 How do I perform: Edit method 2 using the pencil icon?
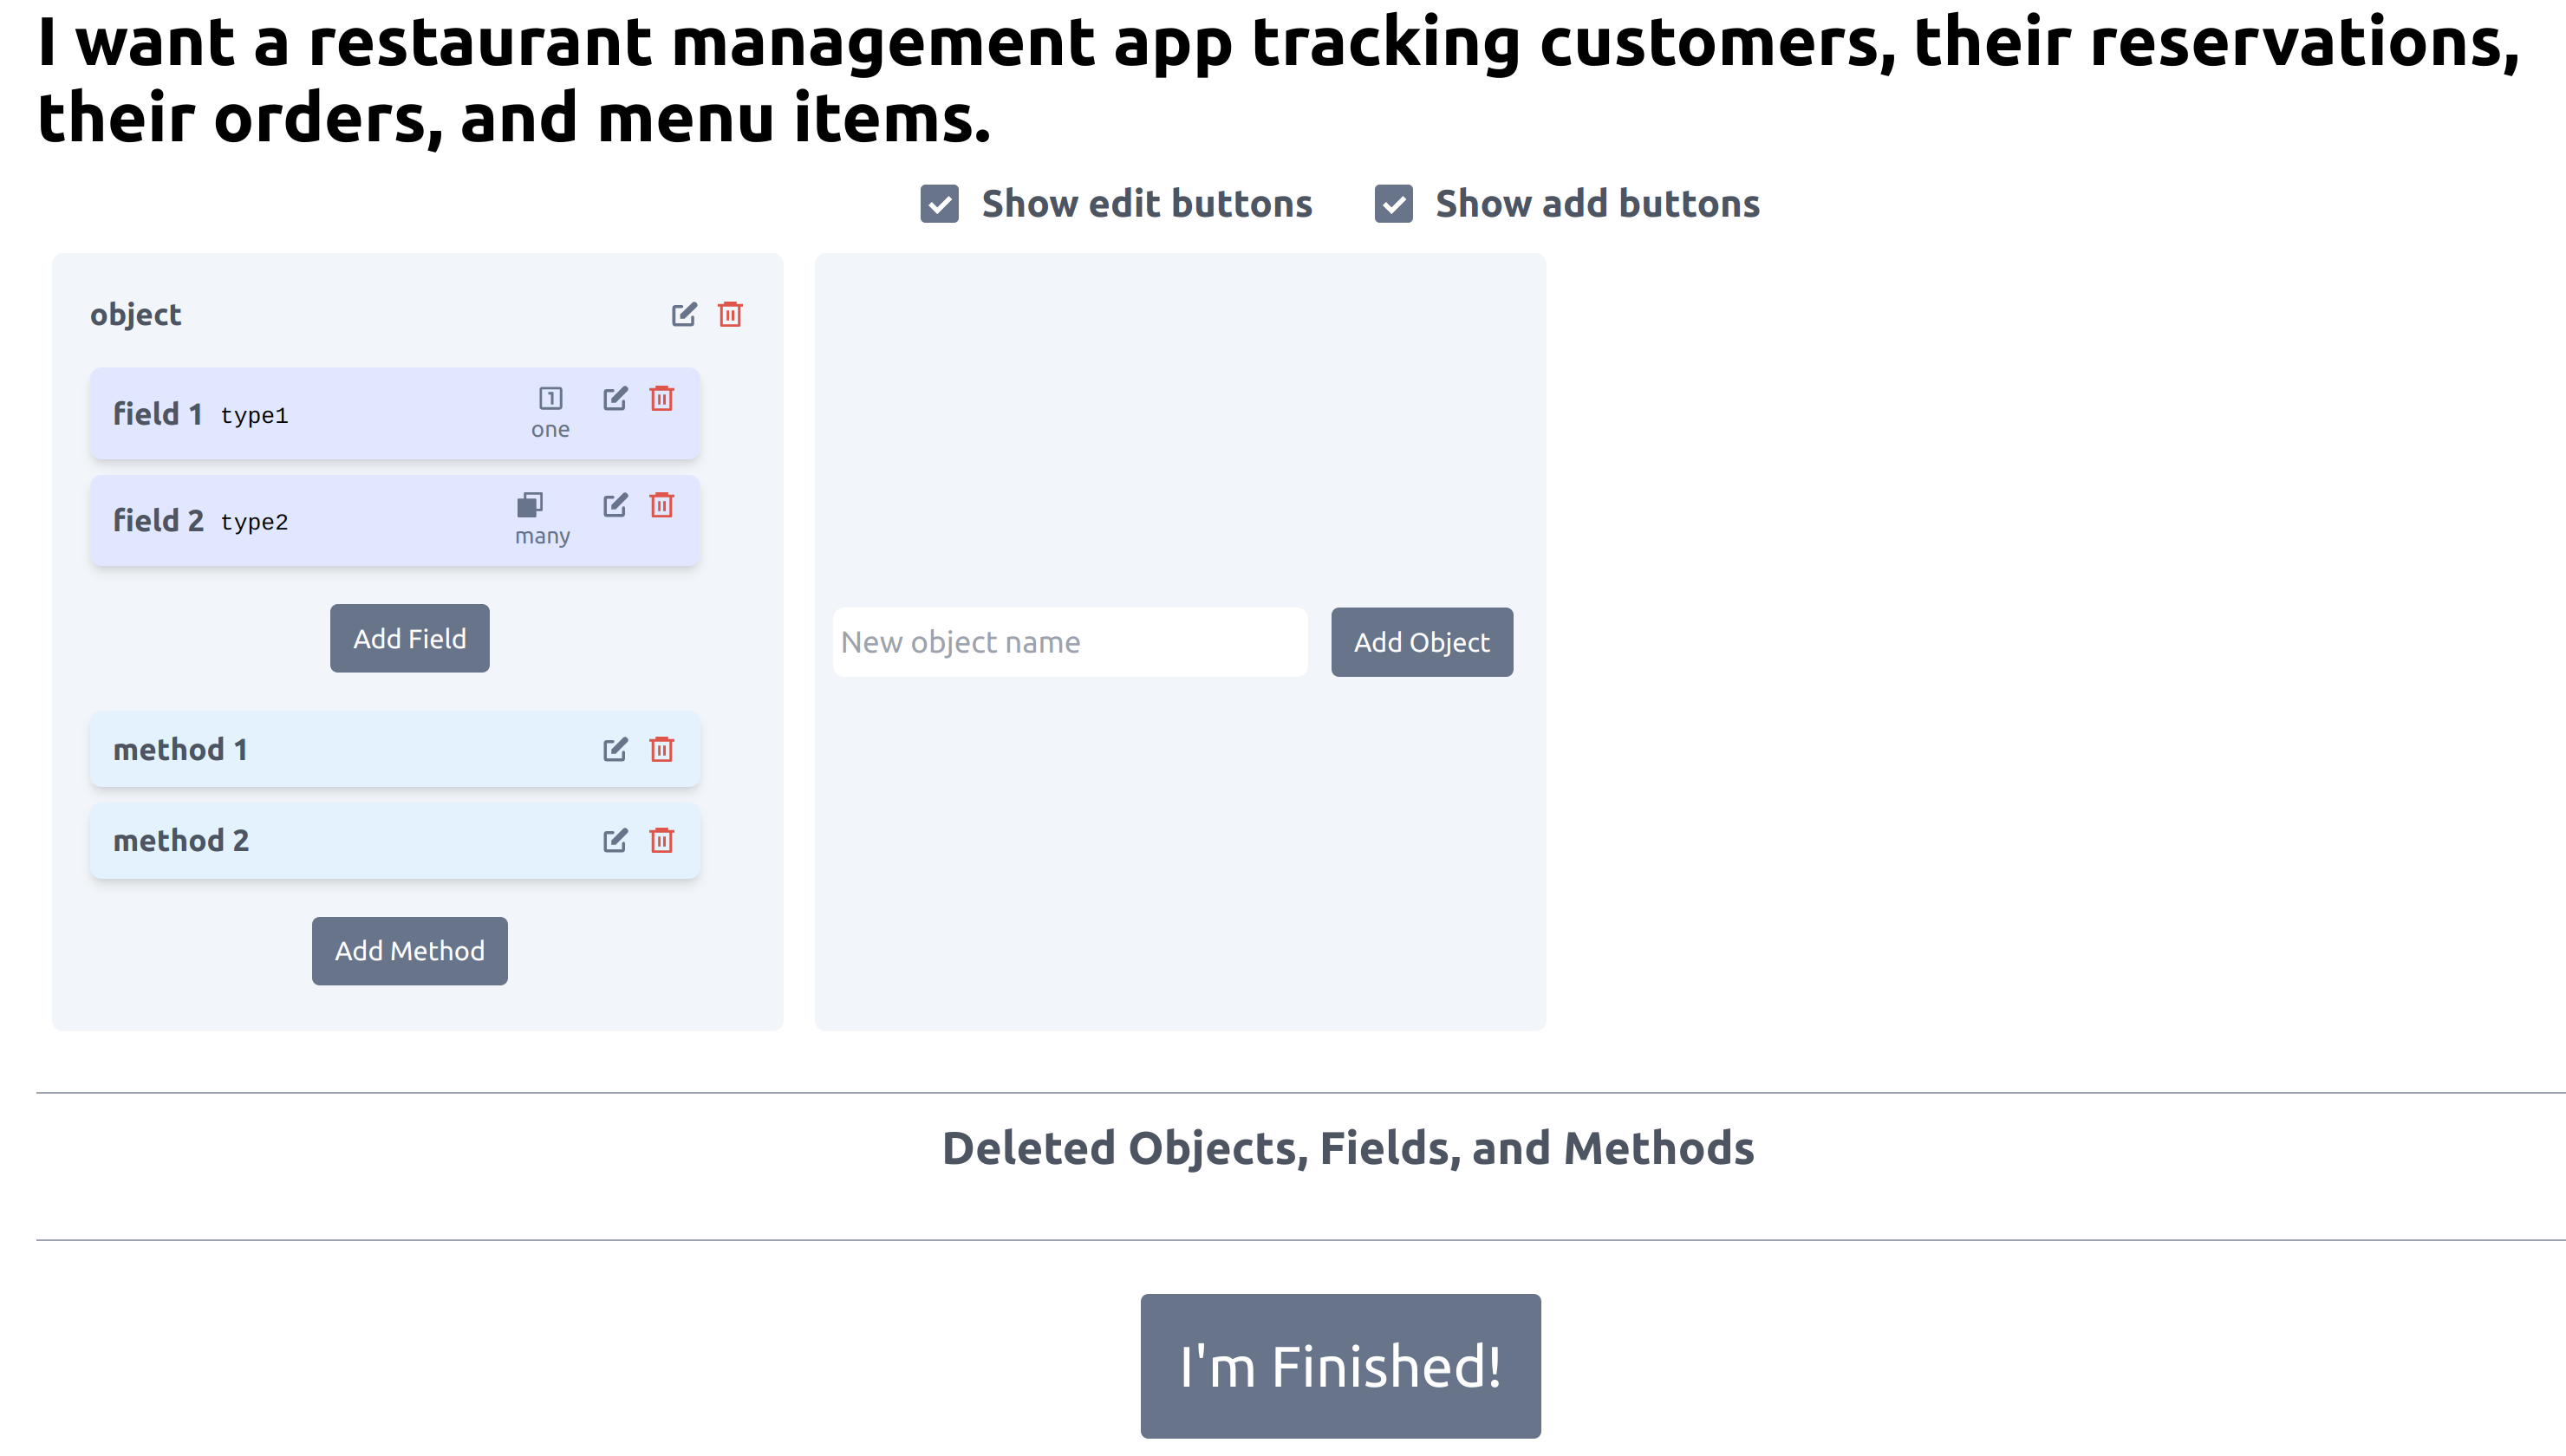pyautogui.click(x=615, y=841)
